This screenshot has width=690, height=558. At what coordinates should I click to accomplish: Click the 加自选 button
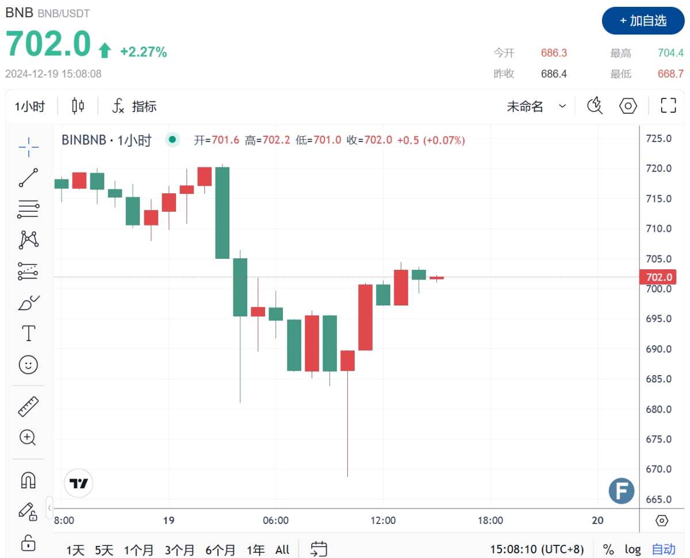[643, 21]
